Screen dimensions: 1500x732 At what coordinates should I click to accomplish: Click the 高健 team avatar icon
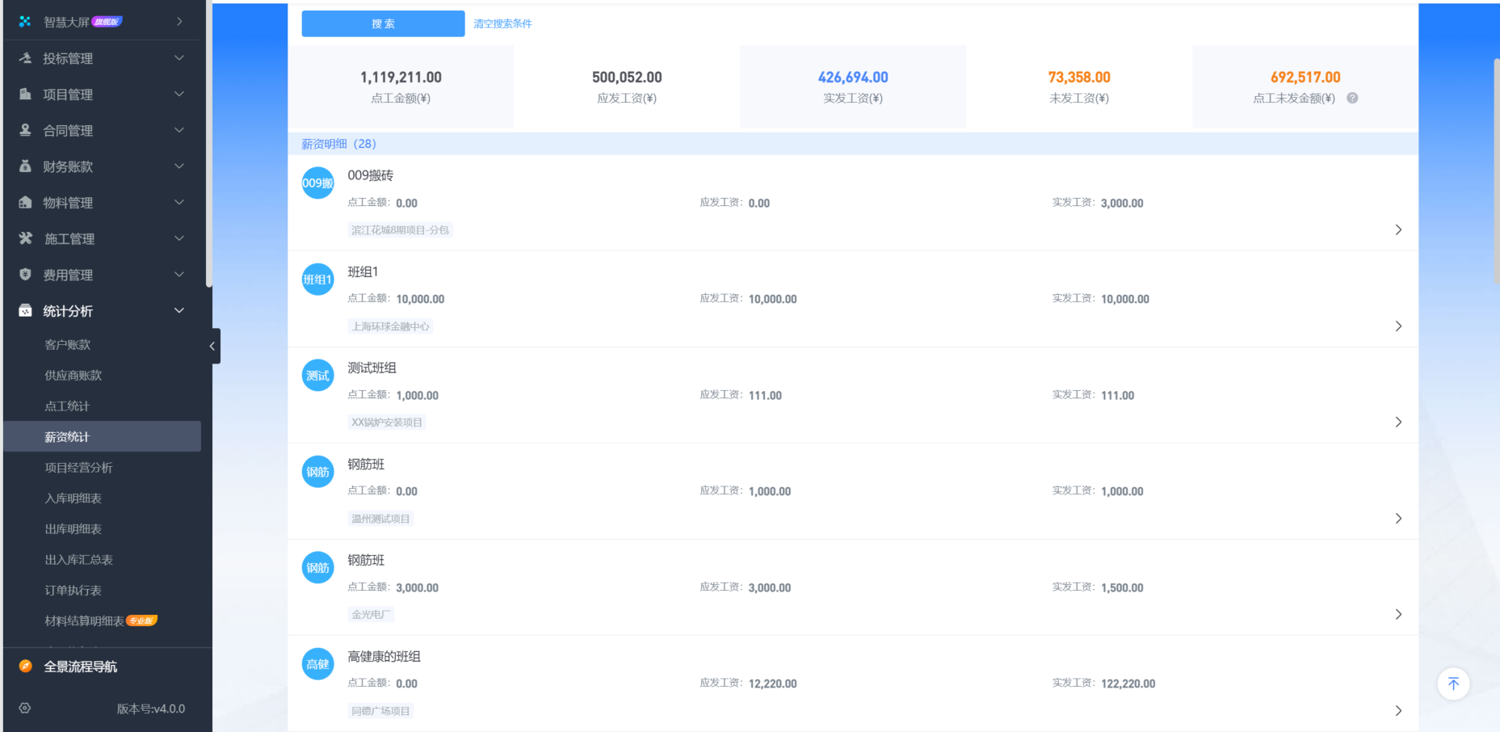pyautogui.click(x=317, y=664)
